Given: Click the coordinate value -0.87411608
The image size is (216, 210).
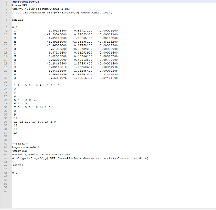Looking at the screenshot, I should (108, 78).
